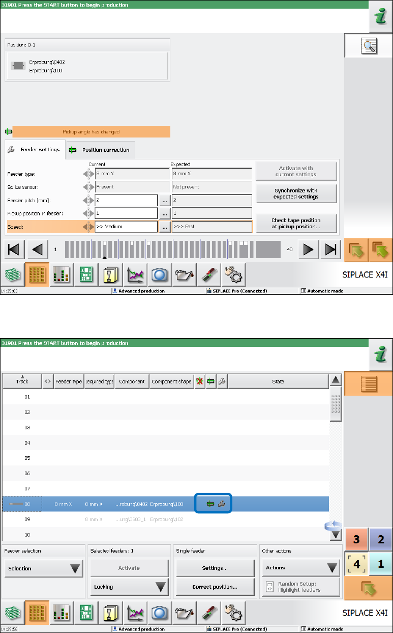Click Pickup angle has changed notice
The image size is (393, 633).
coord(92,132)
